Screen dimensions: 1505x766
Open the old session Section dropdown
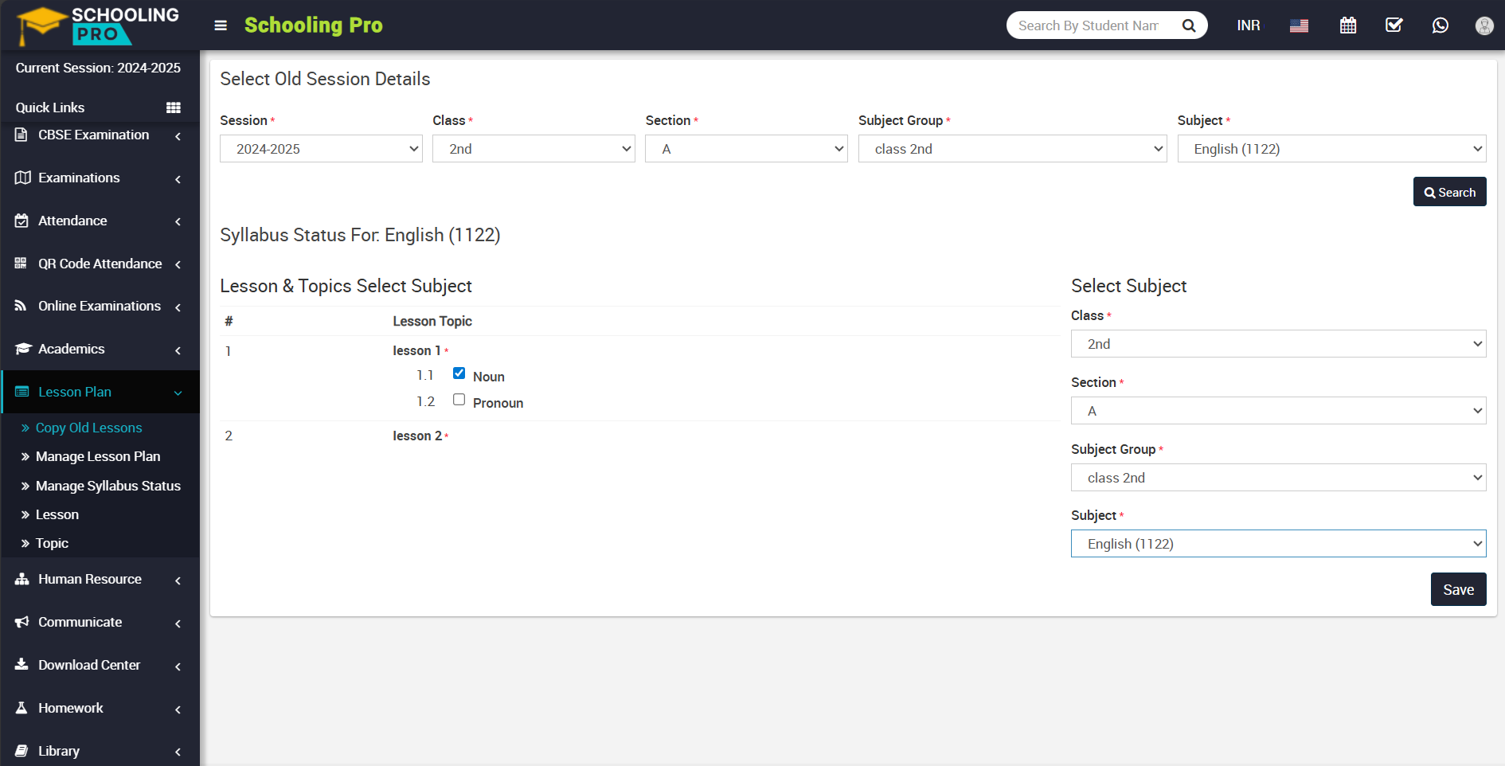coord(746,149)
